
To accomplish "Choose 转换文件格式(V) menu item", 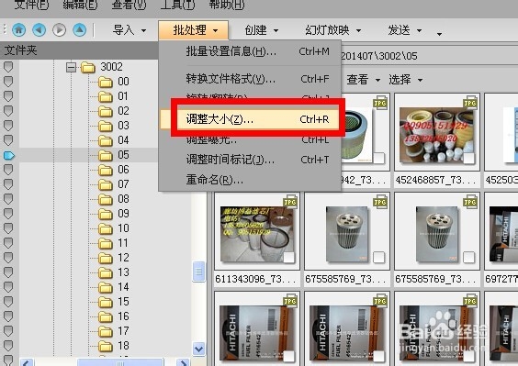I will [x=250, y=79].
